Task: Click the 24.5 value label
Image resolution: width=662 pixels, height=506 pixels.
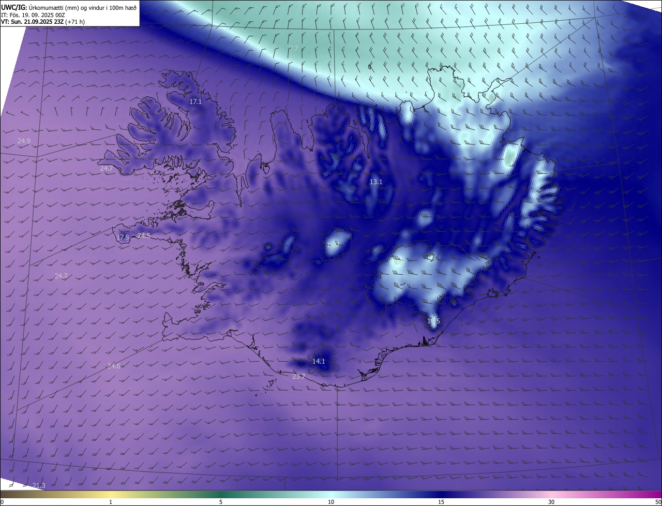Action: [x=144, y=235]
